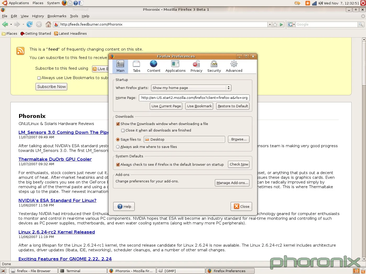Viewport: 366px width, 274px height.
Task: Click the Ubuntu logo in the top panel
Action: coord(4,3)
